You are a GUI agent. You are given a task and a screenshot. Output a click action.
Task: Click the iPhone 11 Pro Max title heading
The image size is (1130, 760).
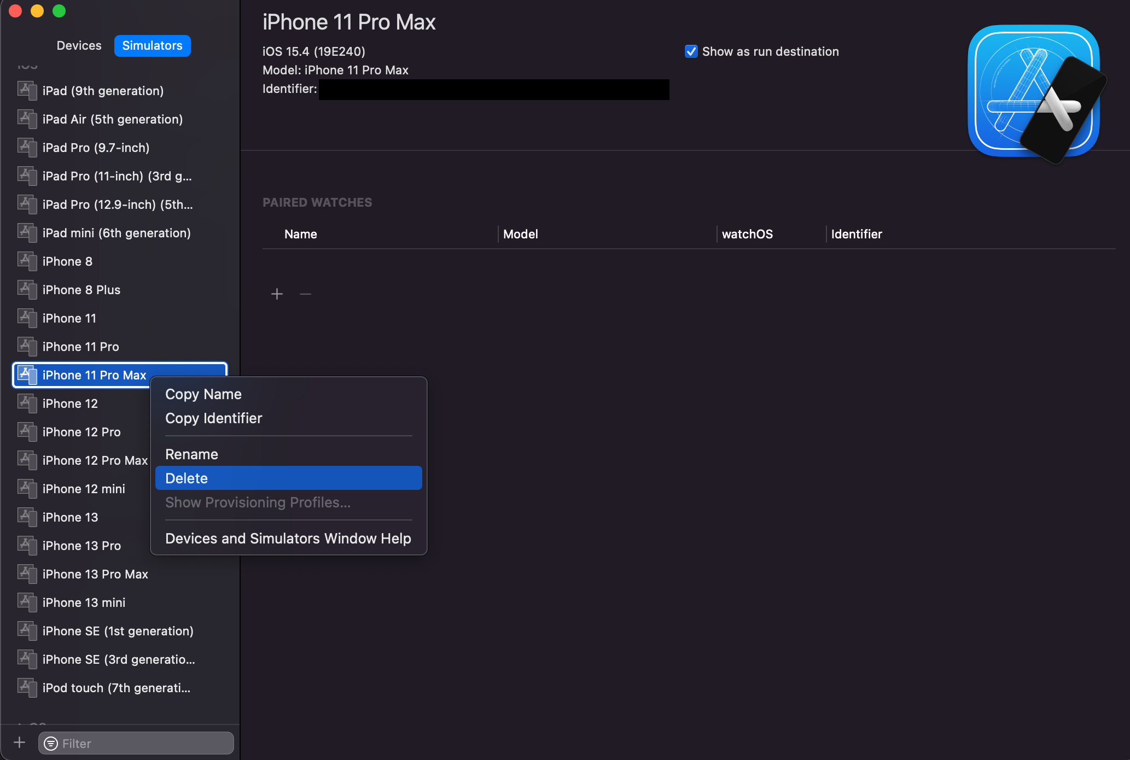[349, 22]
